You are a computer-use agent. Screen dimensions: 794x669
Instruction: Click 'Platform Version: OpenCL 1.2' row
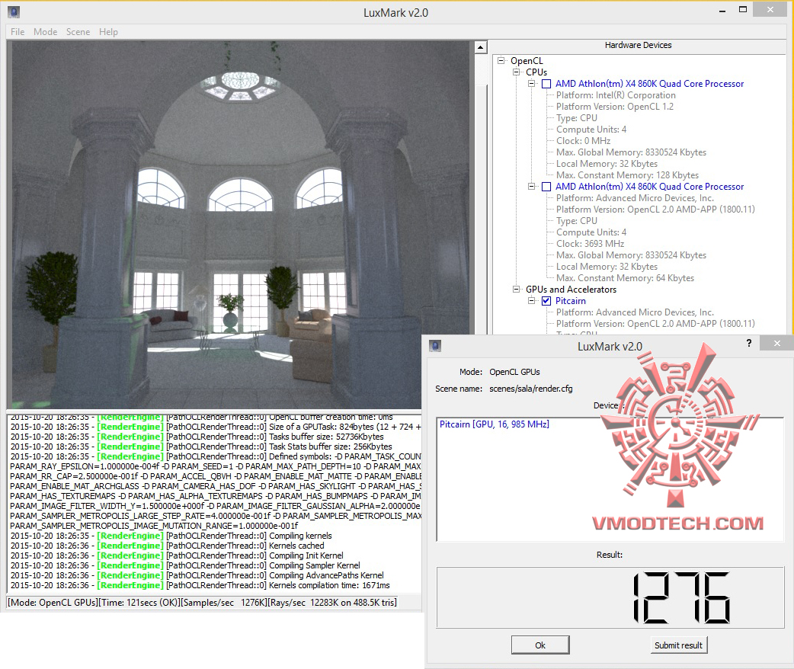click(615, 107)
